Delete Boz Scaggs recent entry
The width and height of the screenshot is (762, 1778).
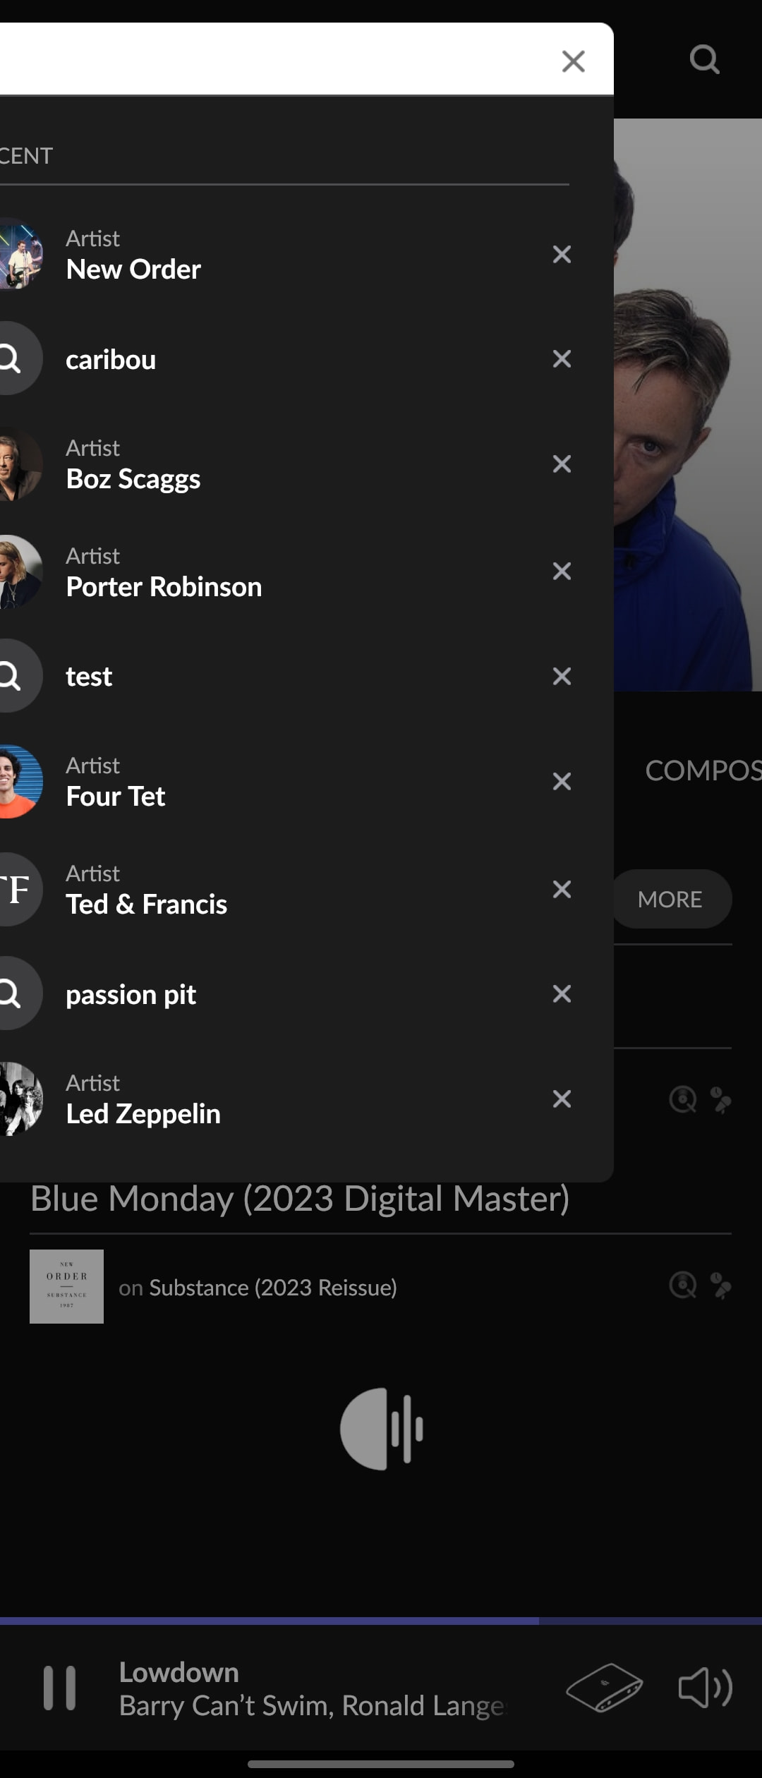(562, 464)
